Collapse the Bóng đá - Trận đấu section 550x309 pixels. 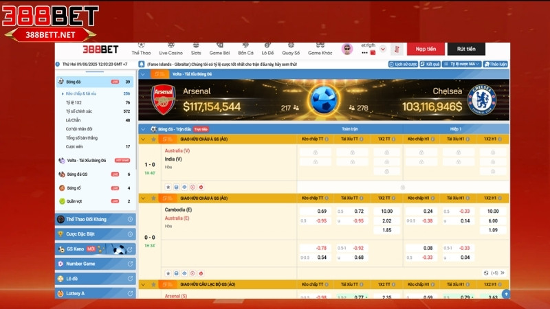[143, 129]
